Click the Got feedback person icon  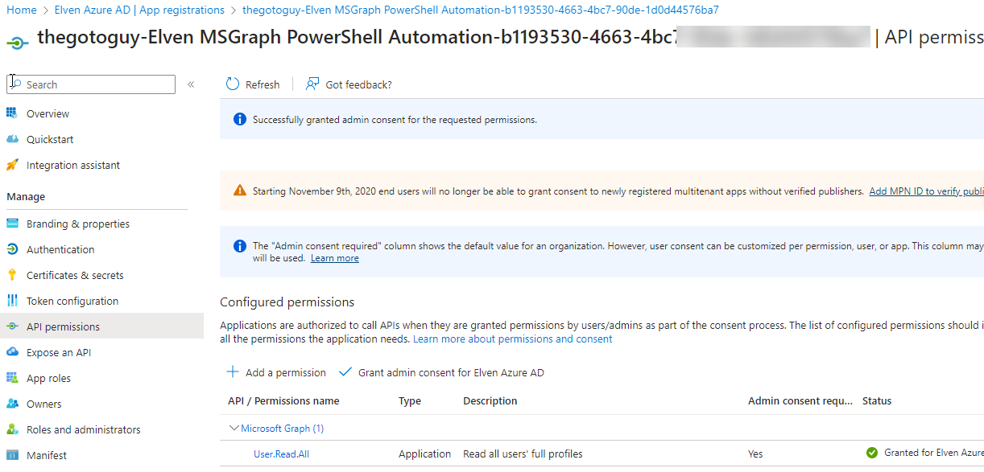coord(312,84)
